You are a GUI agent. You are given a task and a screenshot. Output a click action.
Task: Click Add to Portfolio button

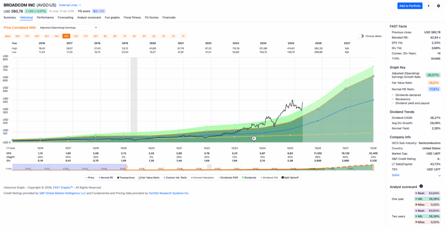409,6
